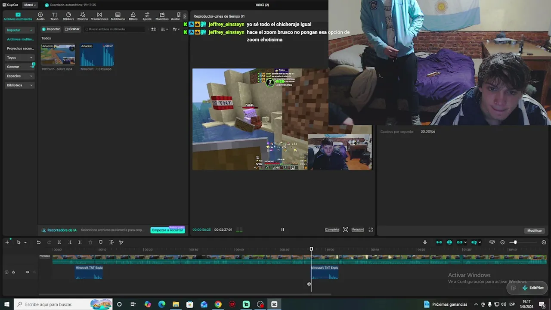Open the Transiciones panel
The height and width of the screenshot is (310, 551).
point(99,16)
